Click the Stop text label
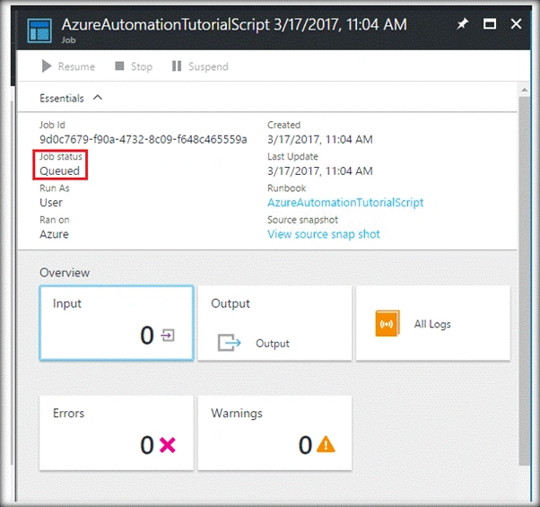This screenshot has height=507, width=540. coord(142,66)
